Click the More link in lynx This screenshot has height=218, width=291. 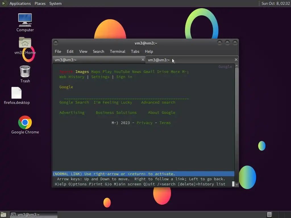point(175,72)
